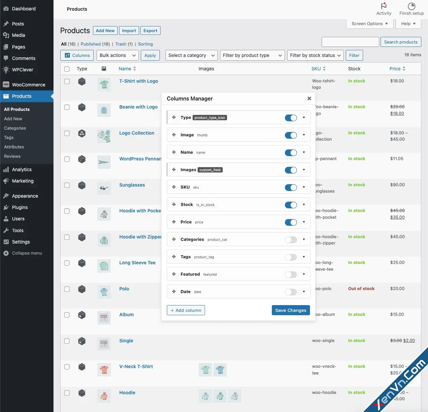Click the Marketing megaphone icon

click(x=6, y=181)
